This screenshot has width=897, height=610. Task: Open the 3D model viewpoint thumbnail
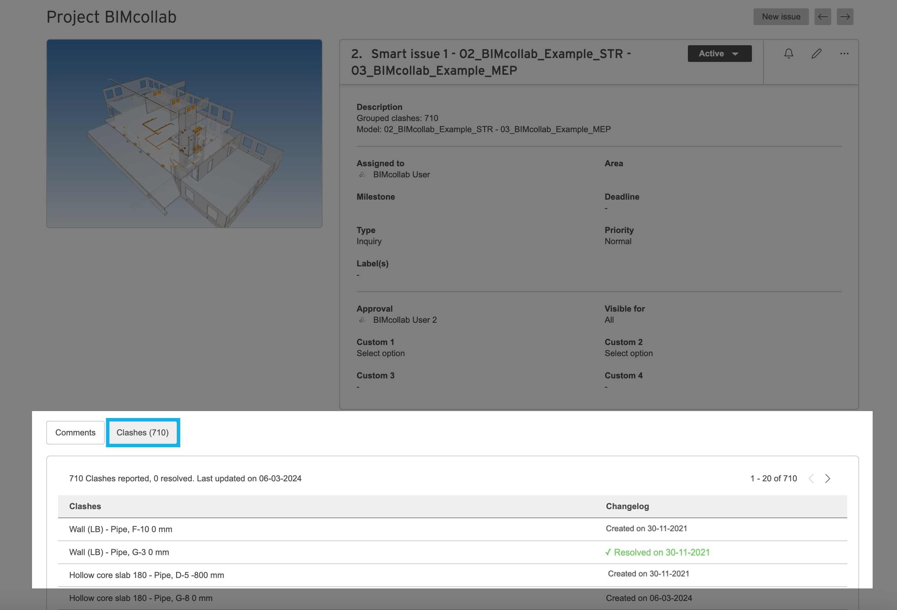coord(184,134)
